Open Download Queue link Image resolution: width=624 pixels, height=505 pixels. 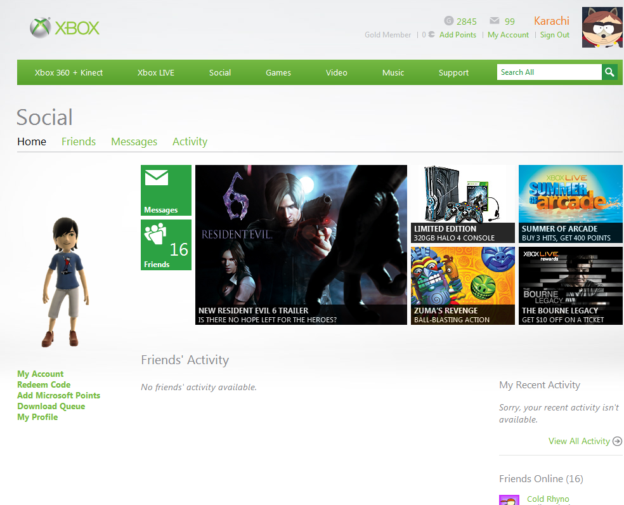coord(51,406)
